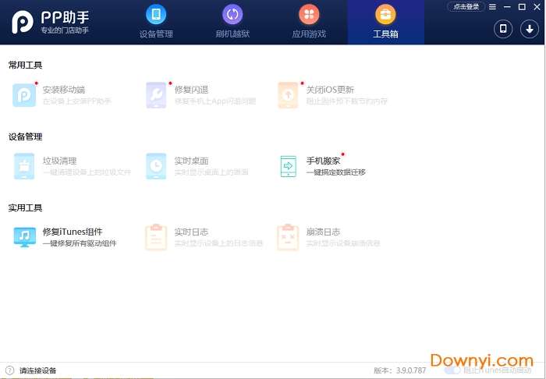Click the PP助手 logo
The image size is (546, 379).
(48, 23)
